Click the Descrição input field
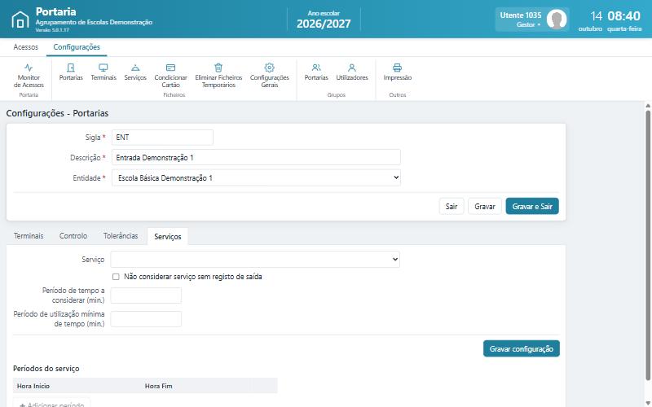Screen dimensions: 652x407 pos(256,157)
